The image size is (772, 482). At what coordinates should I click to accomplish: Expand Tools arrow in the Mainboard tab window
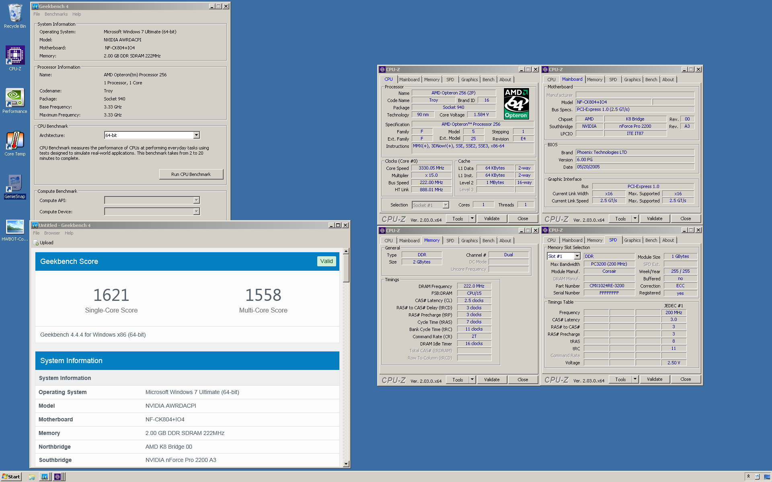coord(635,219)
